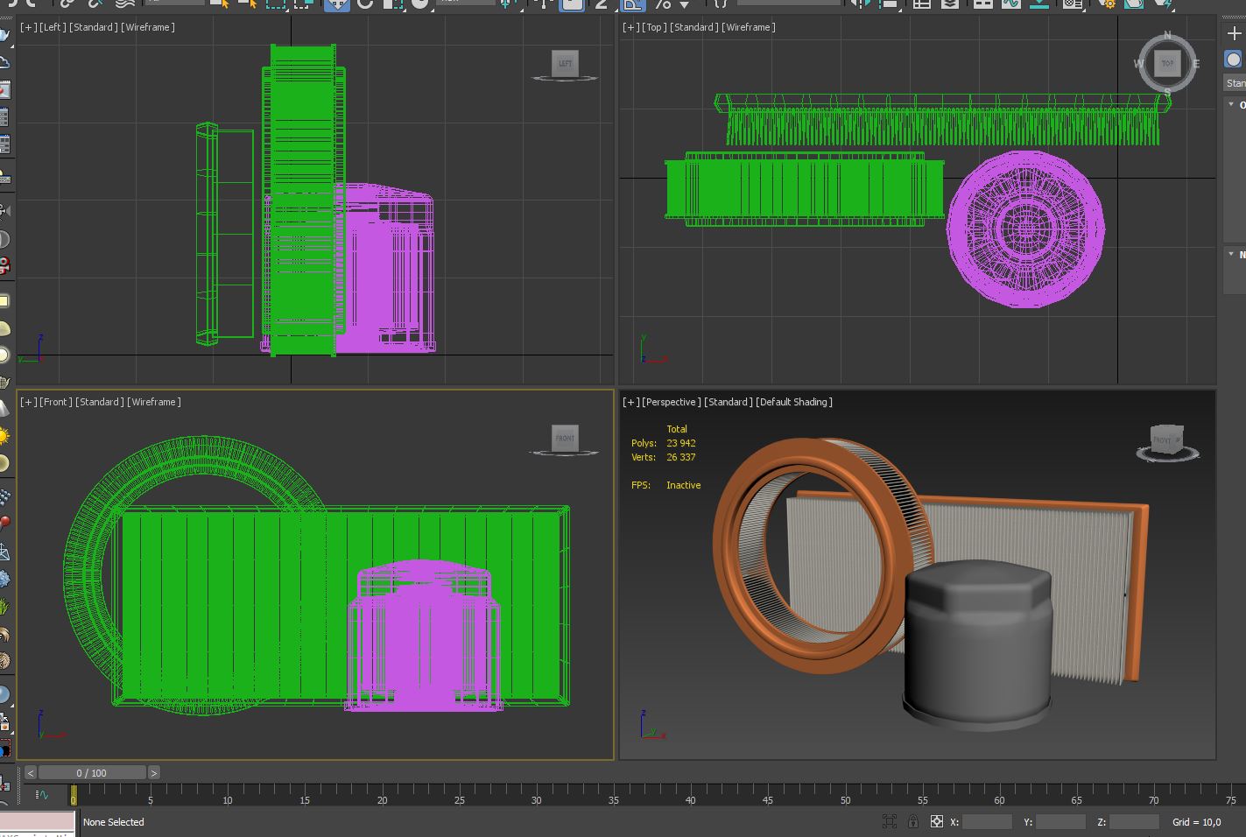
Task: Open the Create tab in command panel
Action: (1234, 33)
